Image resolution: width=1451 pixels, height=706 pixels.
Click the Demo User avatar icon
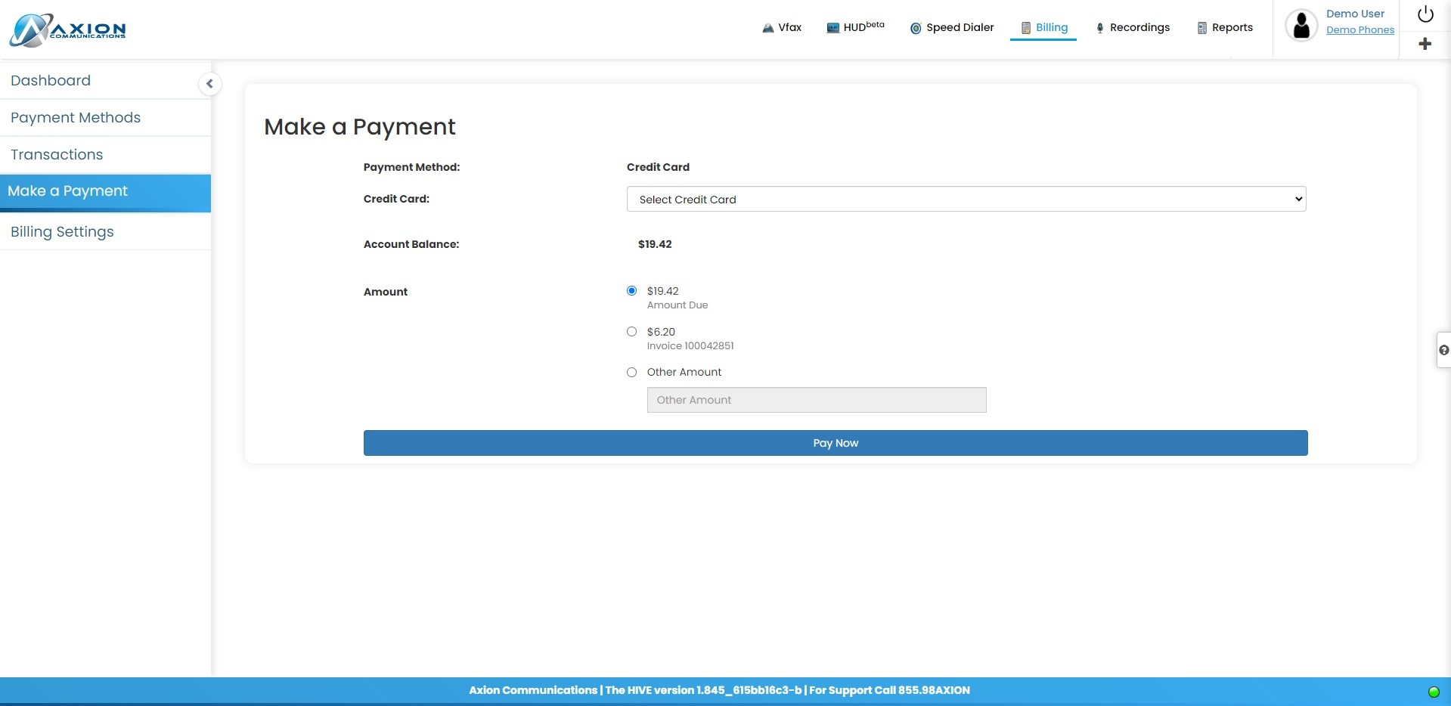1301,26
